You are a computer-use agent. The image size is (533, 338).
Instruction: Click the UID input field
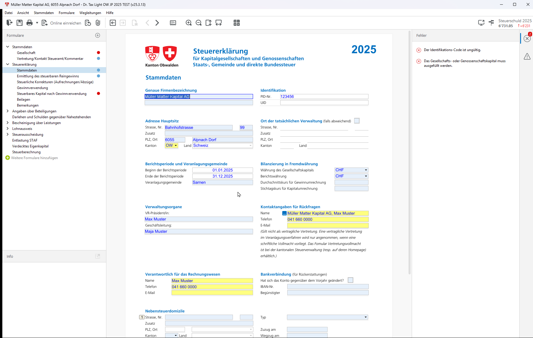coord(324,103)
